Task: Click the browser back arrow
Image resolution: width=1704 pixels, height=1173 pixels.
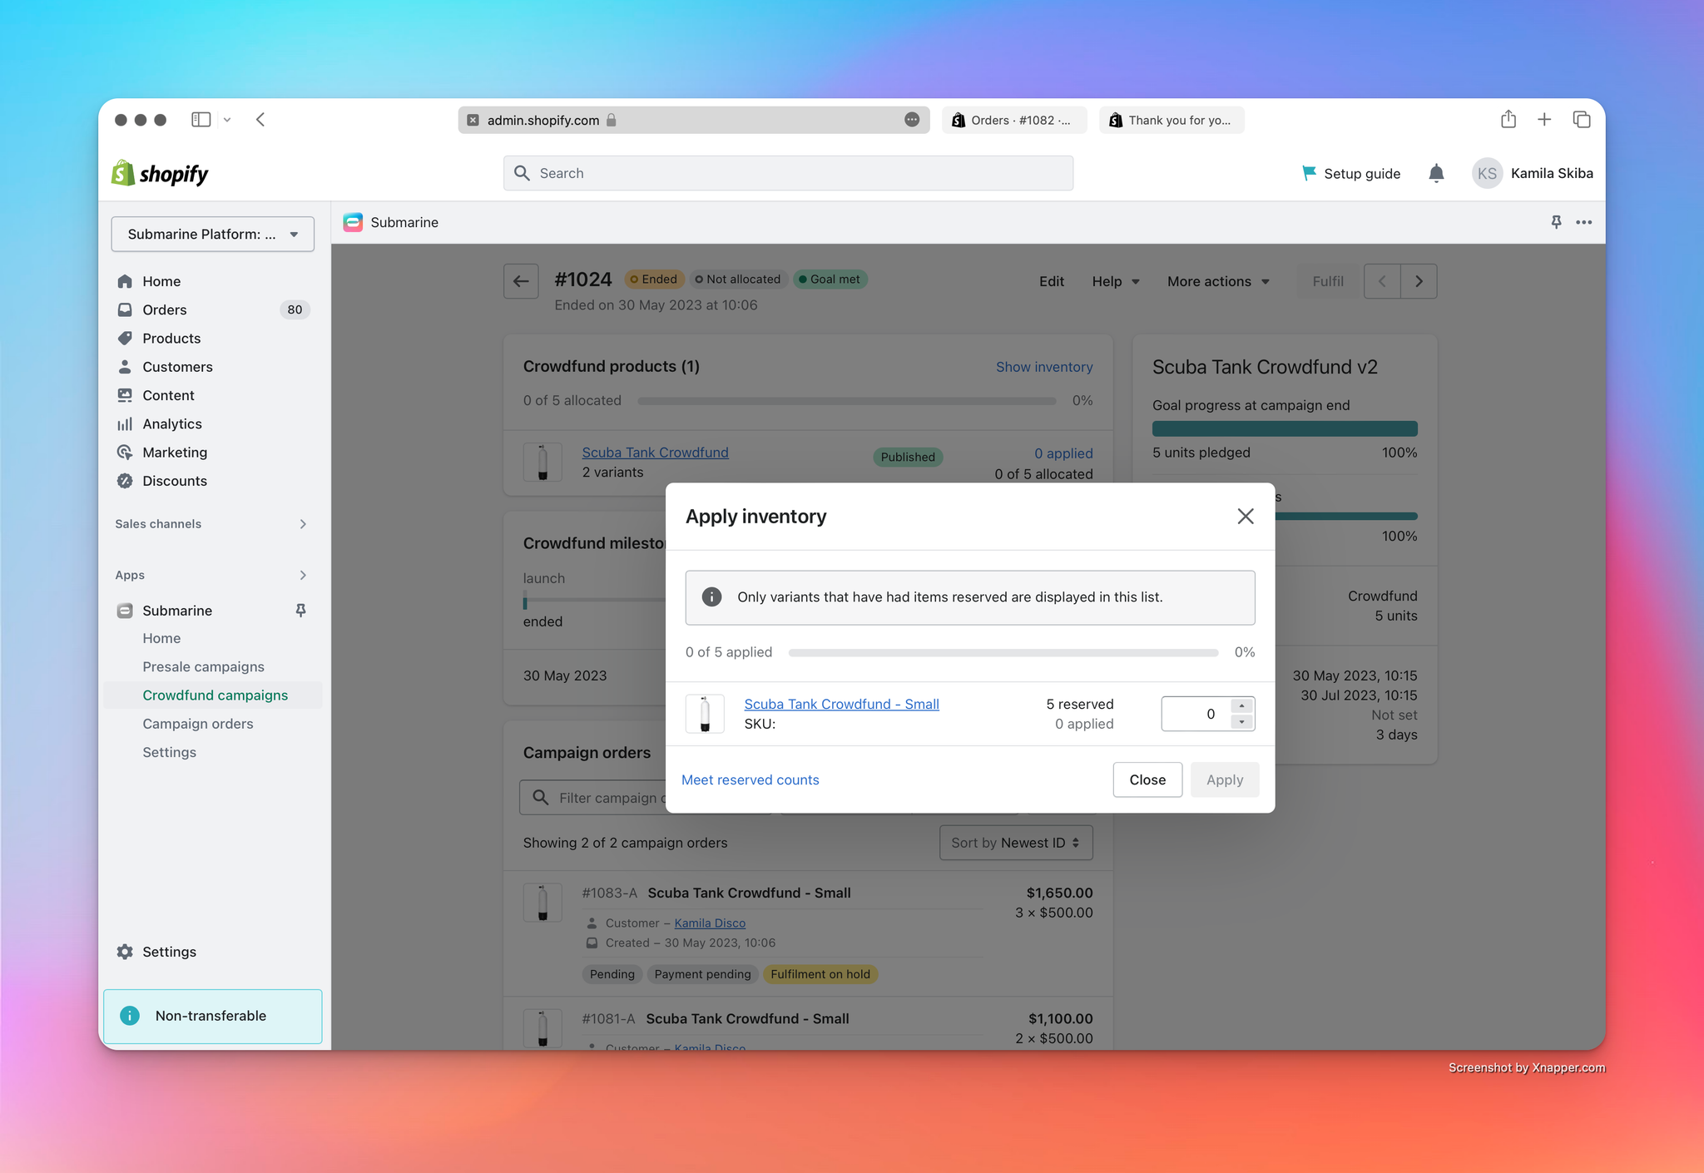Action: pos(260,120)
